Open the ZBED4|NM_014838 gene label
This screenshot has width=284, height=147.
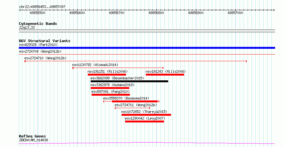[34, 140]
